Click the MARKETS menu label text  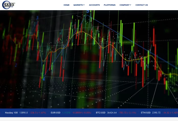pos(78,5)
